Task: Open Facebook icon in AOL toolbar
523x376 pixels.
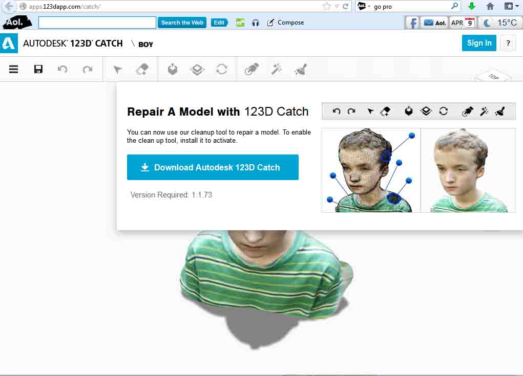Action: tap(413, 23)
